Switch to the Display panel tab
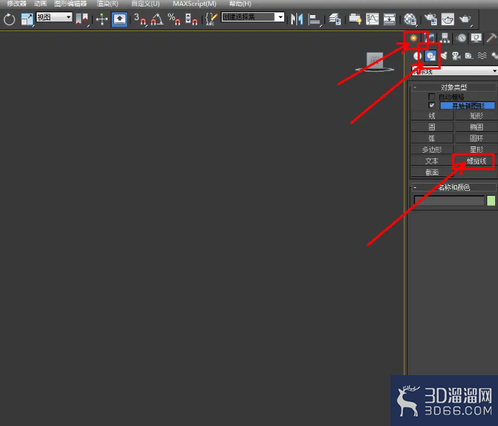Image resolution: width=498 pixels, height=426 pixels. (x=476, y=38)
